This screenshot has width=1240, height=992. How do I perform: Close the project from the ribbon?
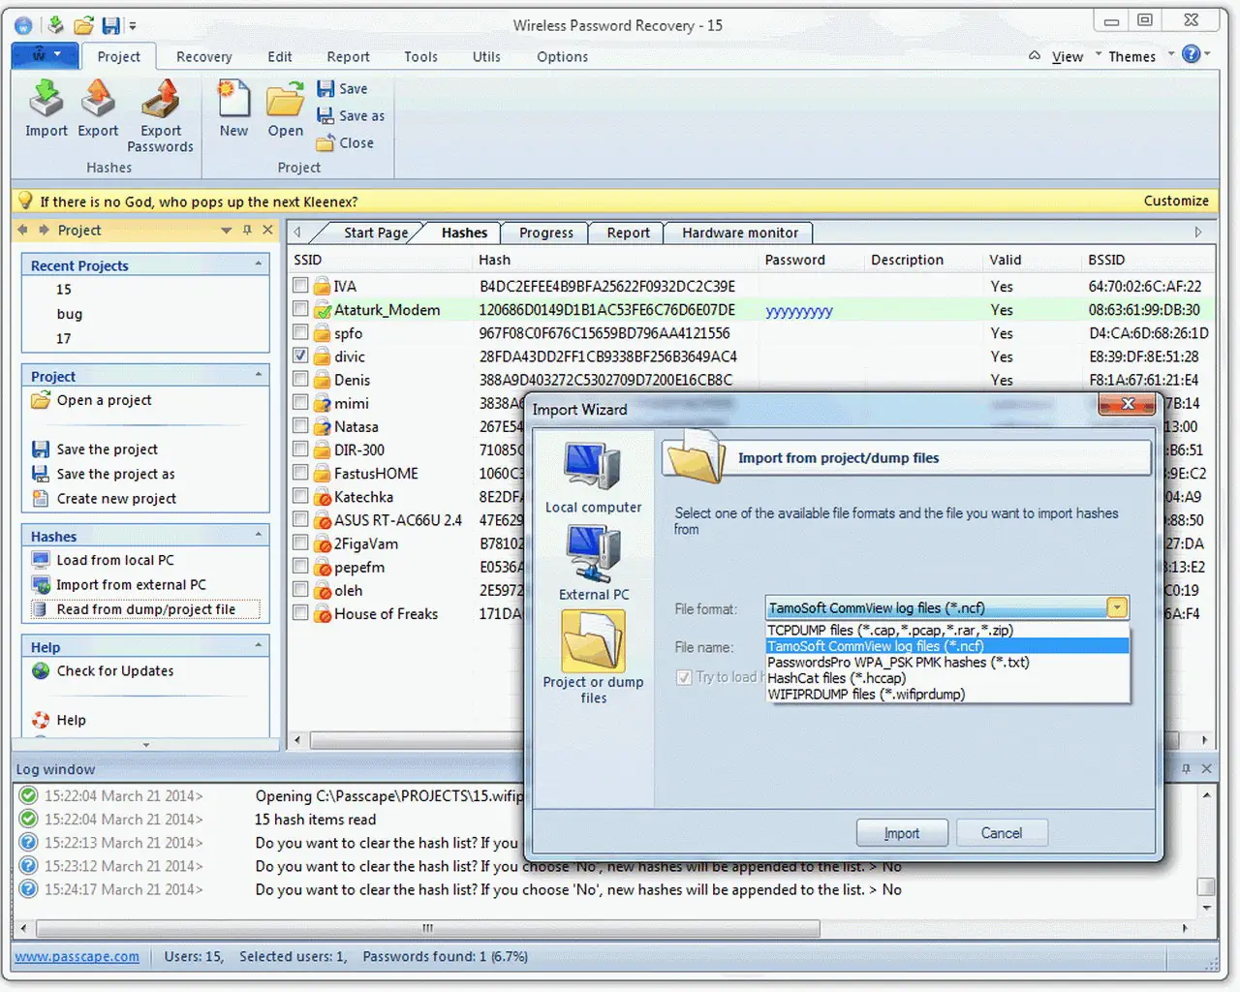coord(345,143)
